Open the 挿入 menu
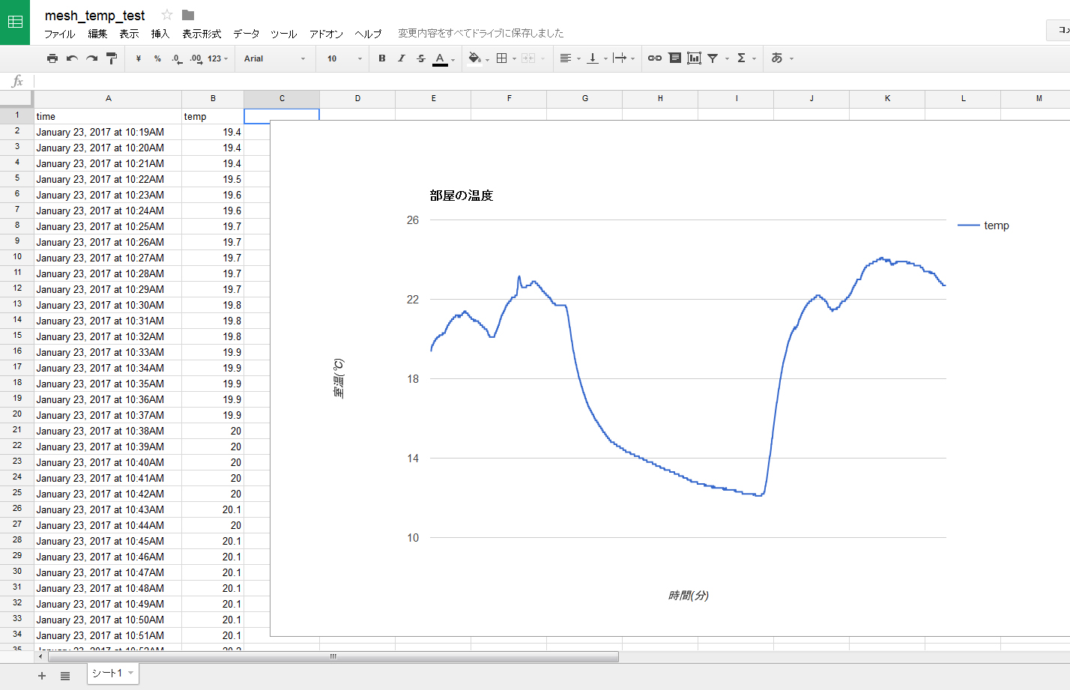This screenshot has width=1070, height=690. [x=160, y=34]
